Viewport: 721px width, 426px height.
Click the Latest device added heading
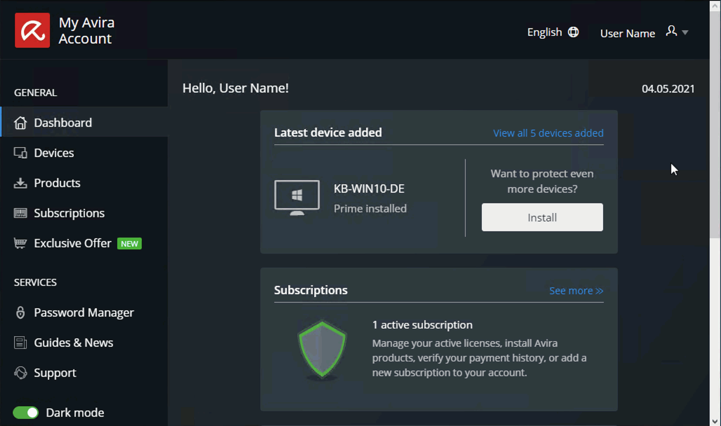coord(328,133)
